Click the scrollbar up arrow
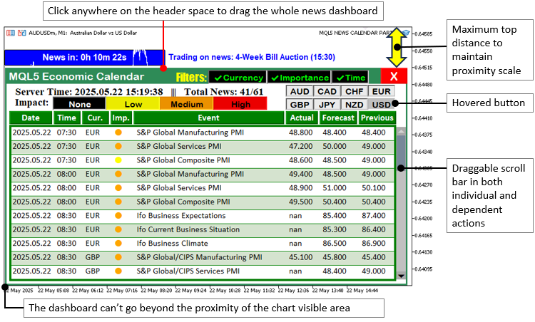The height and width of the screenshot is (322, 535). click(401, 131)
